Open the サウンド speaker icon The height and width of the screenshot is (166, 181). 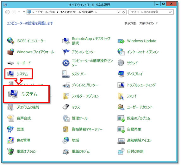point(121,63)
